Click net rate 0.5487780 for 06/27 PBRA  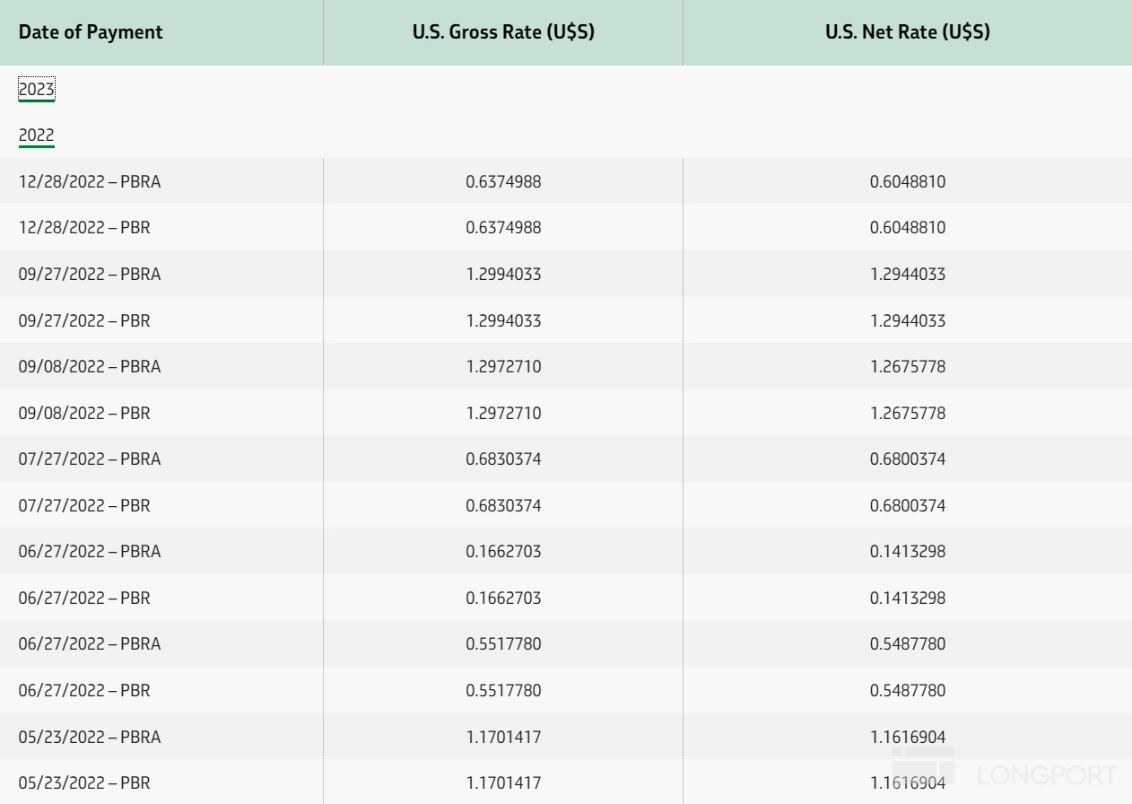[908, 644]
